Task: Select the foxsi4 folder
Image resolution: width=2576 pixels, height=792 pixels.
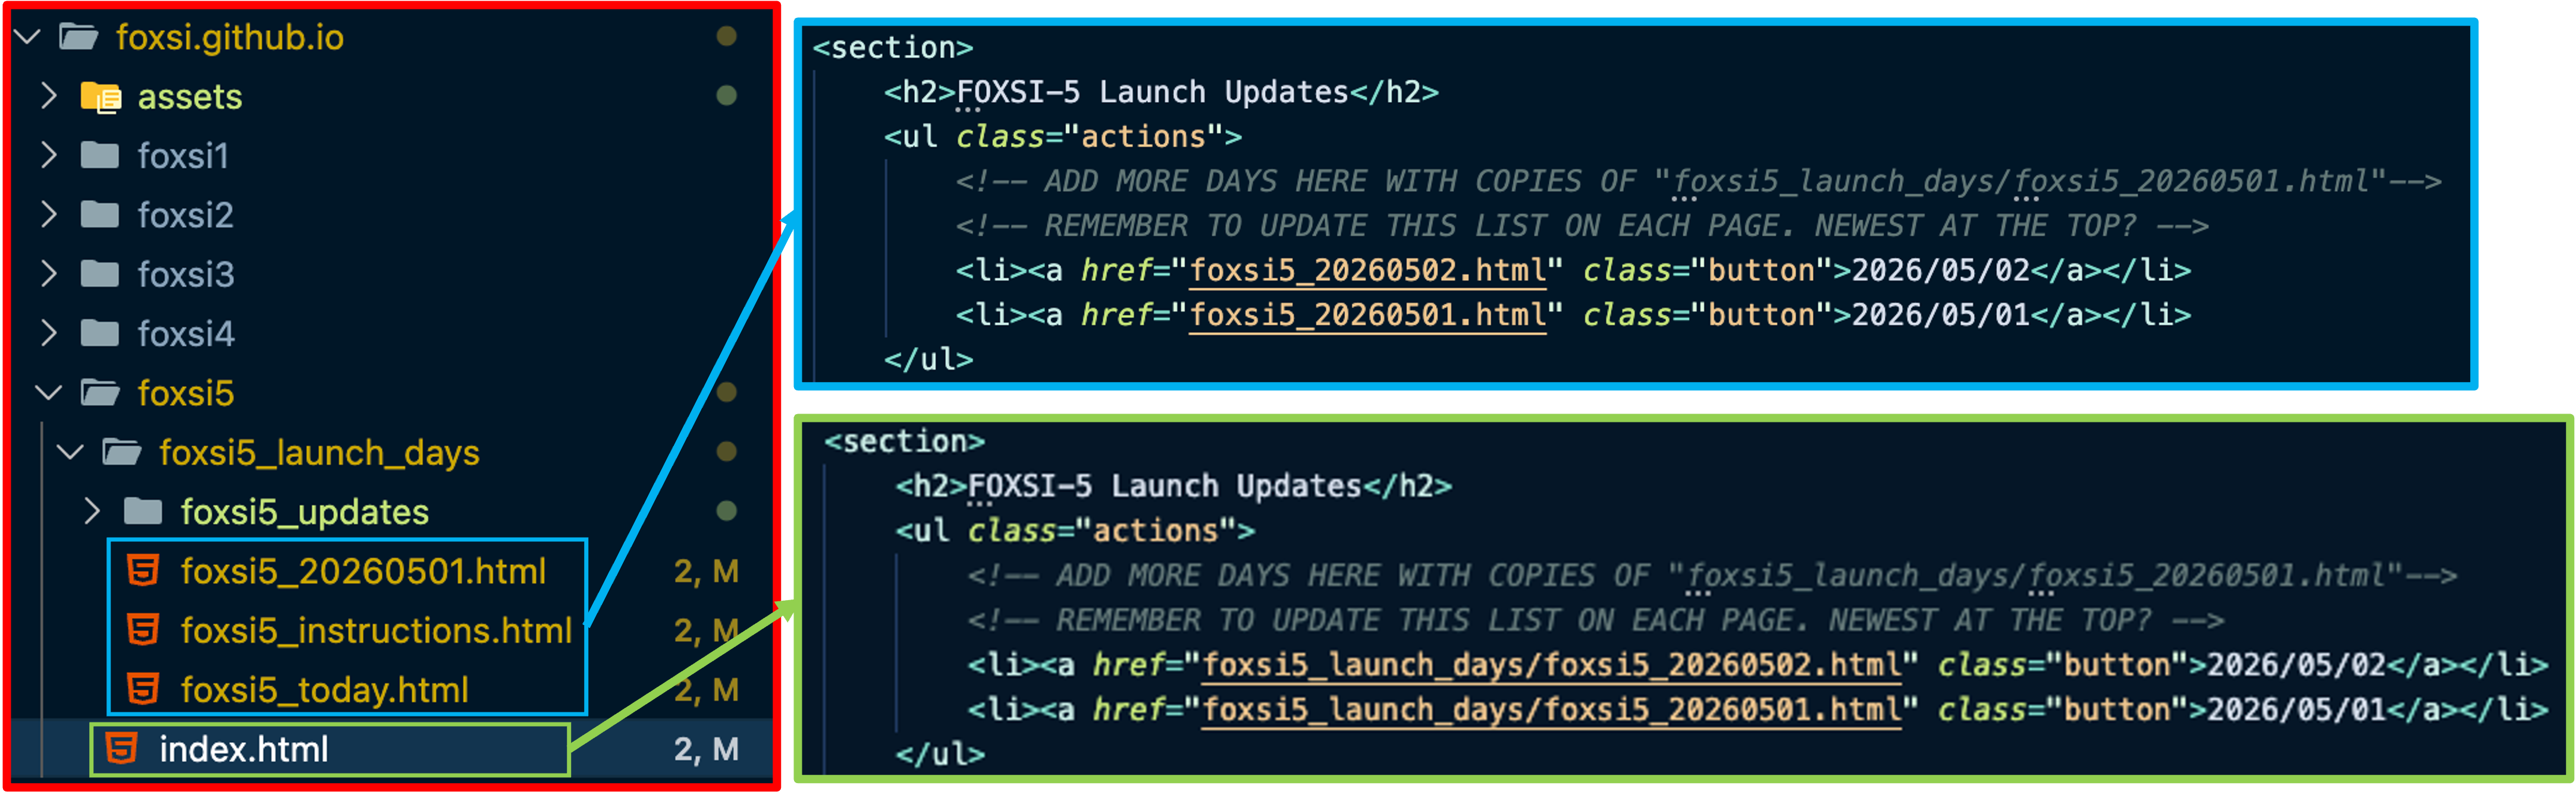Action: [x=186, y=333]
